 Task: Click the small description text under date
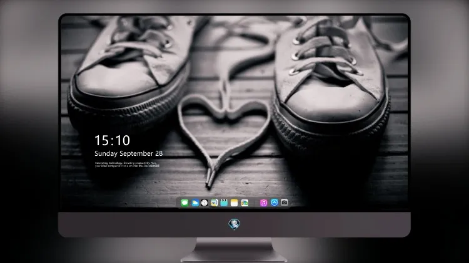pos(127,165)
